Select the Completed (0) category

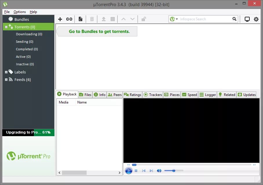point(27,49)
